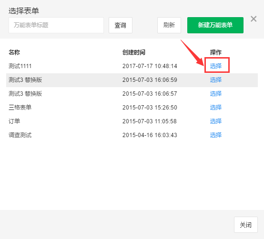The width and height of the screenshot is (264, 239).
Task: Click the 测试1111 form name
Action: tap(20, 66)
